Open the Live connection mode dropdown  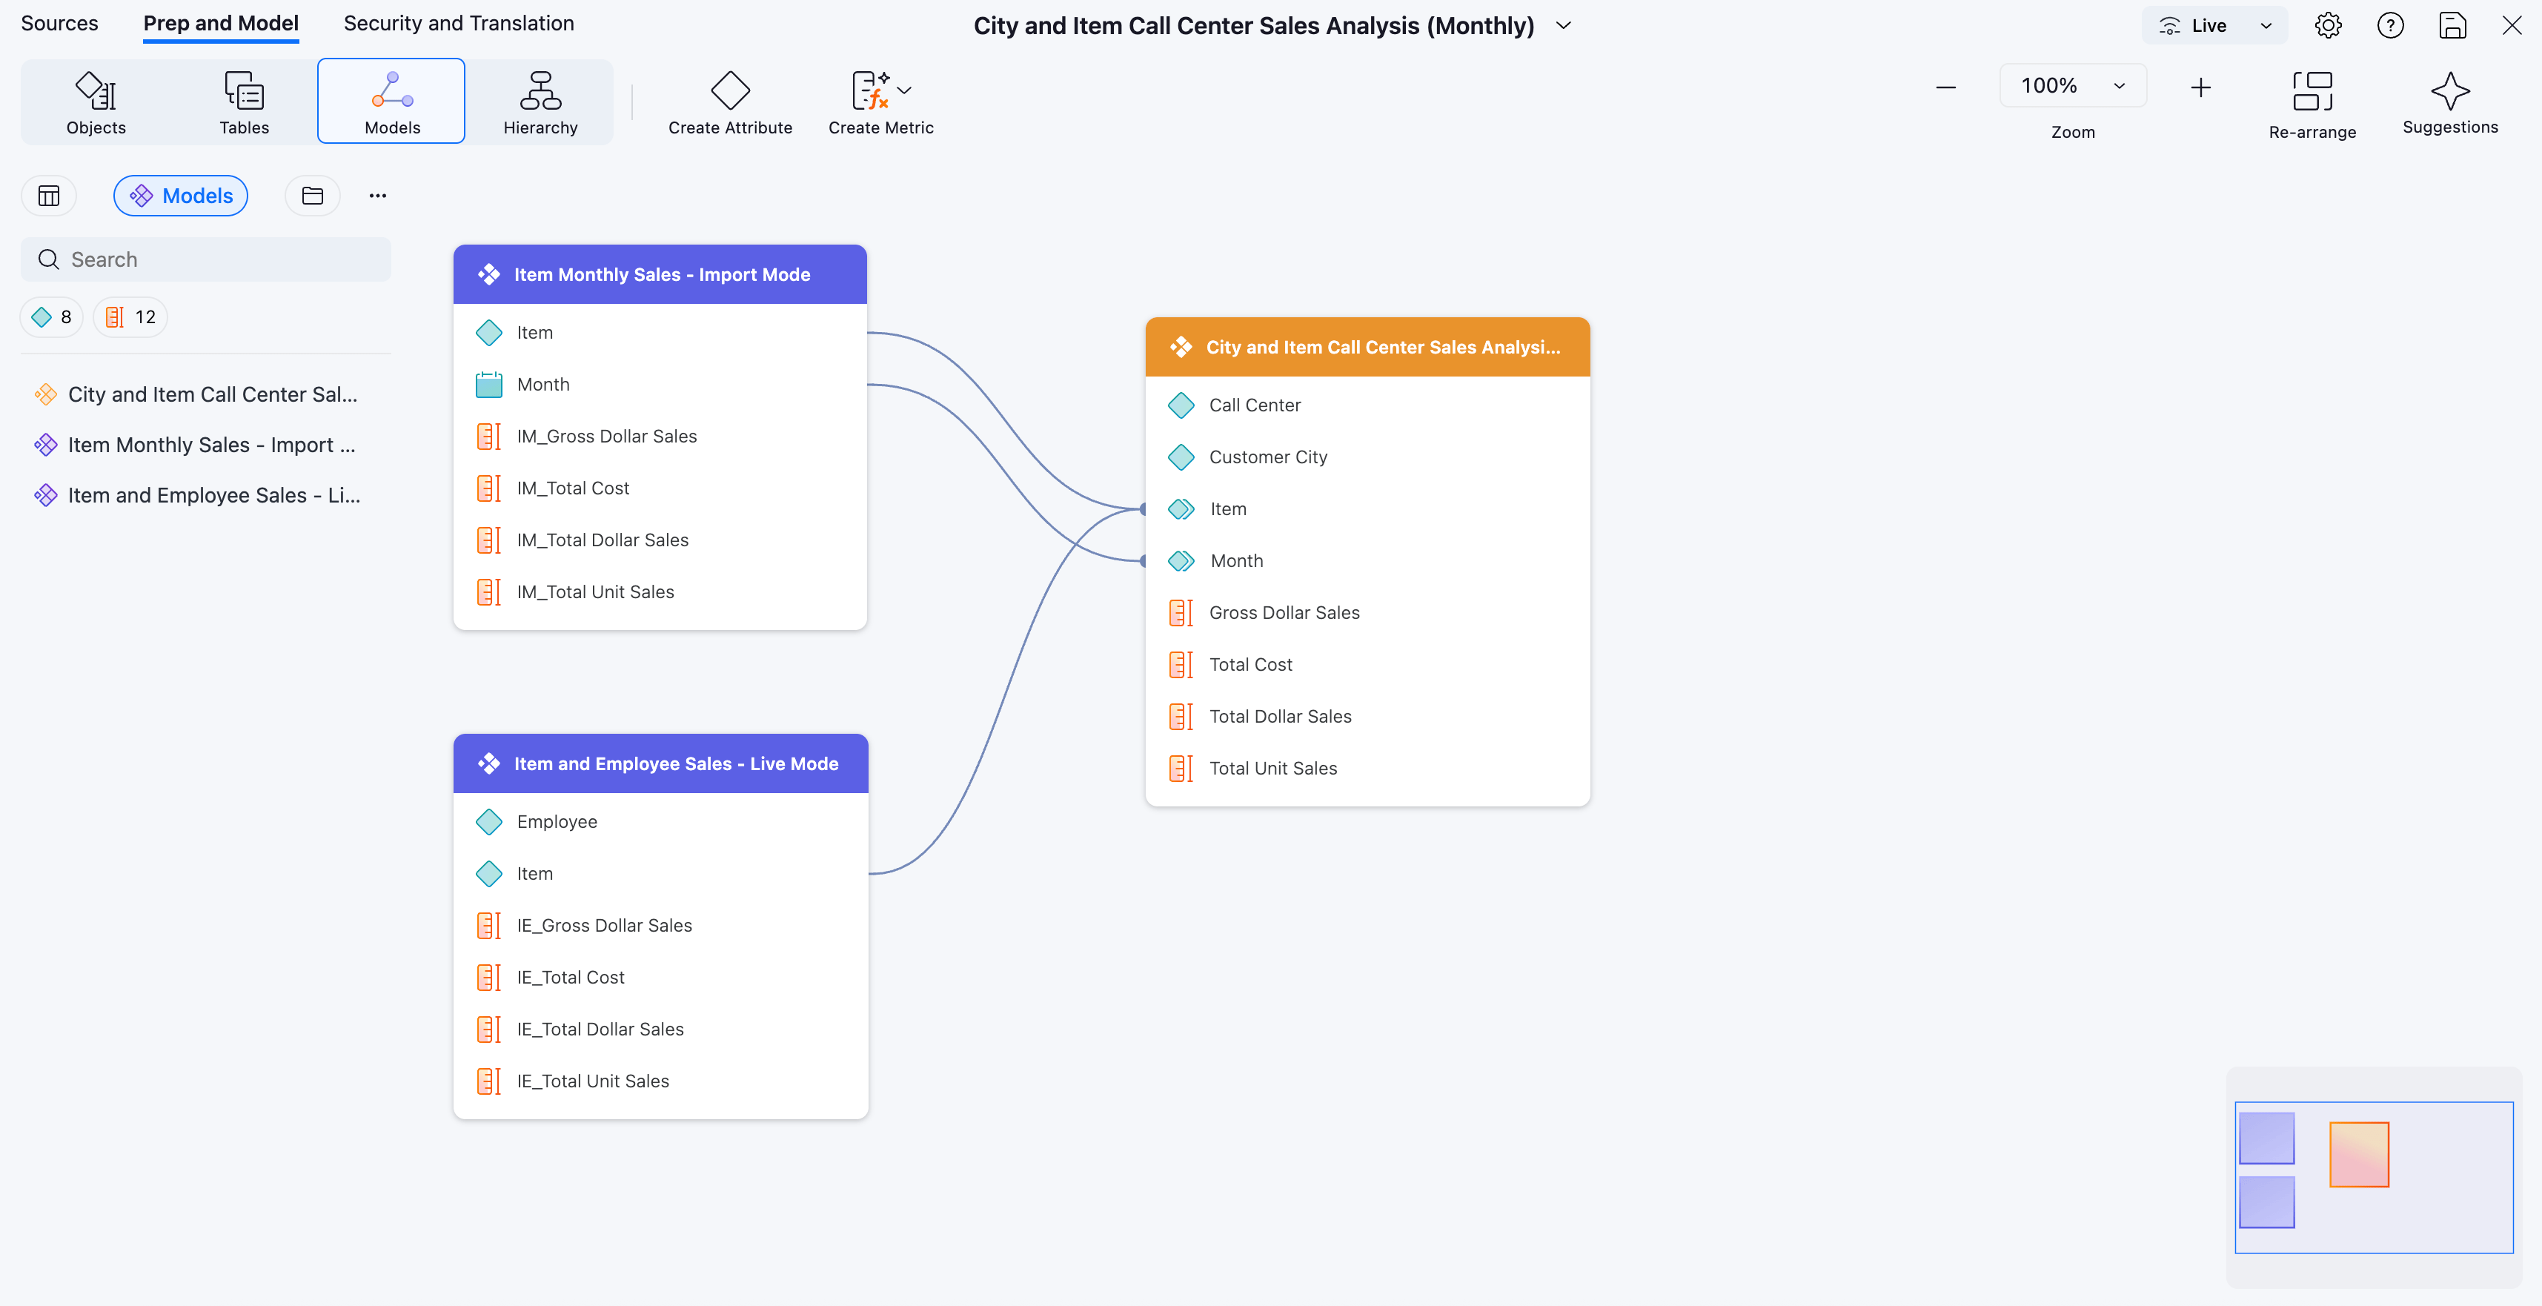coord(2214,26)
